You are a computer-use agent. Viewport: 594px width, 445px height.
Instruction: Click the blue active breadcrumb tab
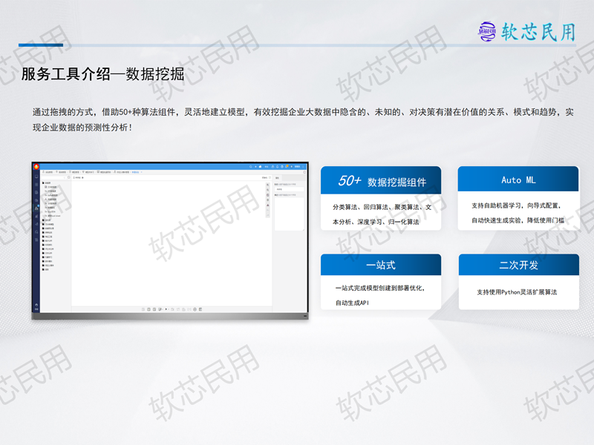(x=135, y=172)
